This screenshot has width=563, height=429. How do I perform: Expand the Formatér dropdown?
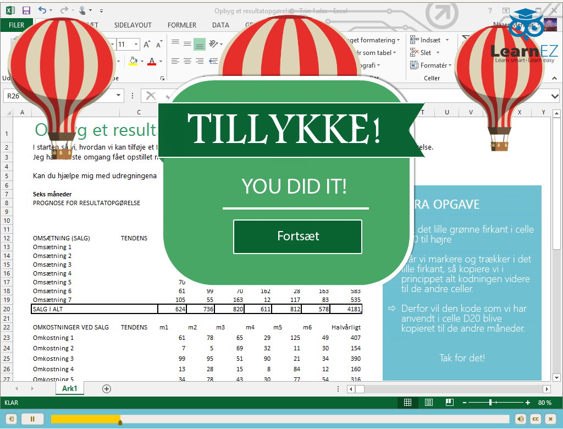[x=450, y=65]
